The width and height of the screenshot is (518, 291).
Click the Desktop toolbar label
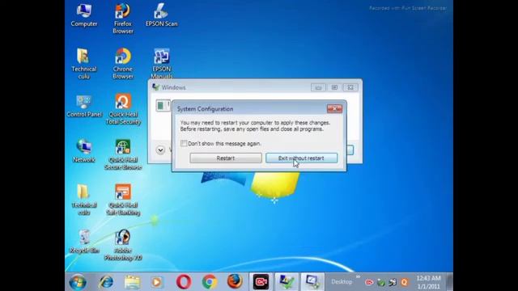click(x=342, y=282)
